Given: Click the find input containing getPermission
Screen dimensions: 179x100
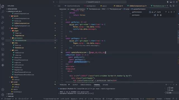Looking at the screenshot, I should [140, 12].
